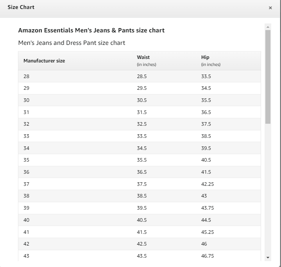Viewport: 281px width, 267px height.
Task: Select hip value 35.5
Action: click(206, 100)
